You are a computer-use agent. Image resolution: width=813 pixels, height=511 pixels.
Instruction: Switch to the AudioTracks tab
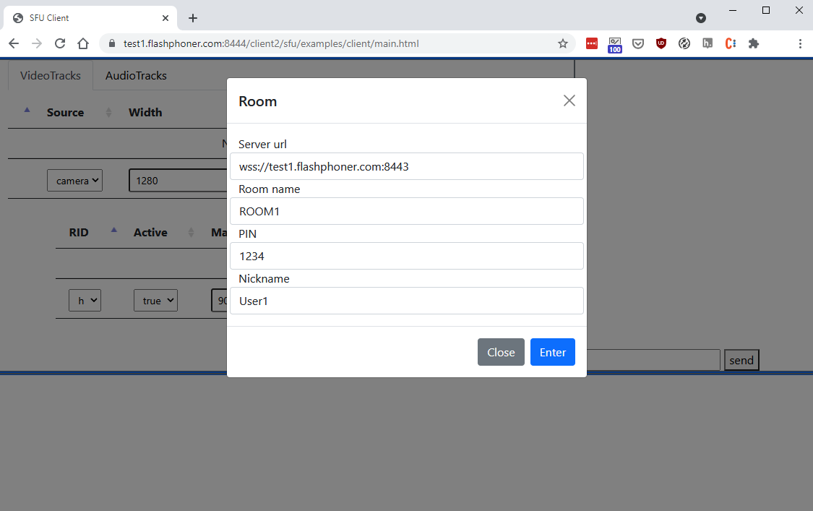tap(136, 75)
